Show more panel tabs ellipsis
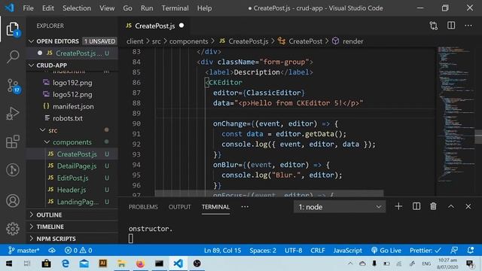The height and width of the screenshot is (271, 482). [245, 207]
